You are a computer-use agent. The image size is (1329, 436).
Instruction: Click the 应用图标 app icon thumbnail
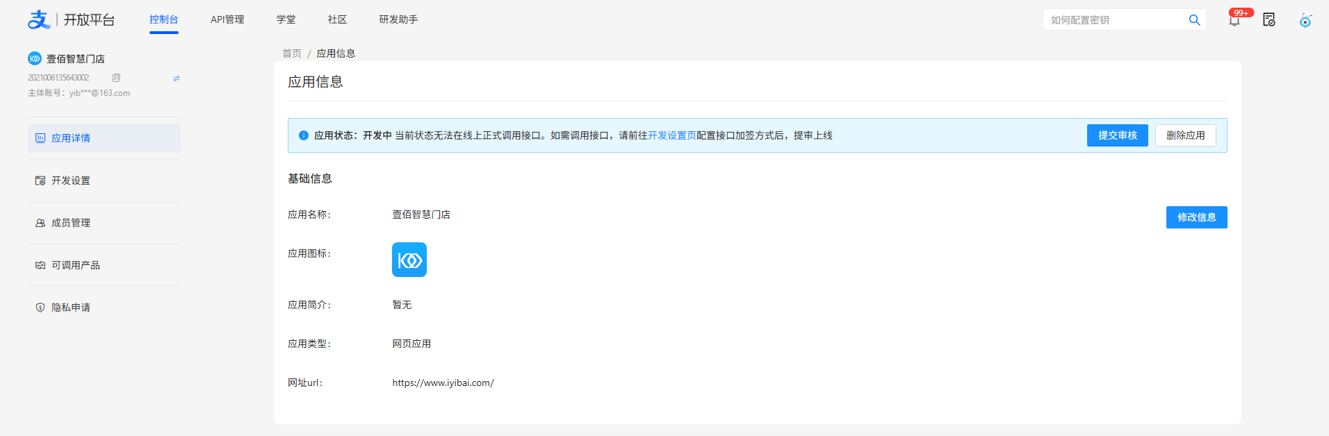[x=409, y=260]
